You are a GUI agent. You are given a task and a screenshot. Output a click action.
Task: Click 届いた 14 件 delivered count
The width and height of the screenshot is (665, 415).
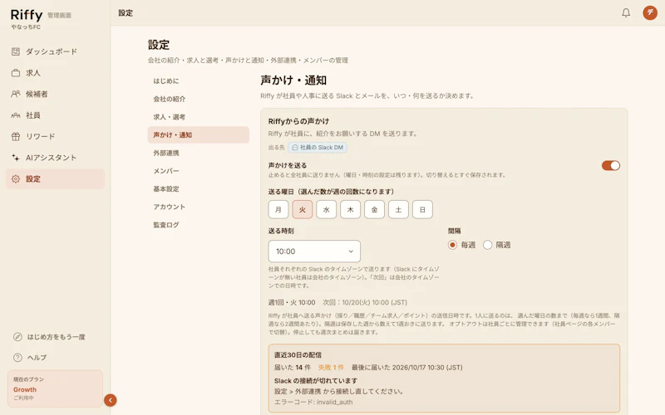click(293, 368)
